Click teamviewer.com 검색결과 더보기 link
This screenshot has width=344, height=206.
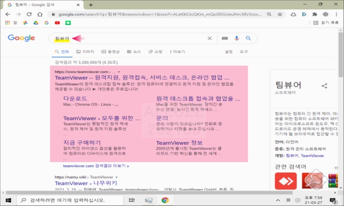(x=96, y=166)
